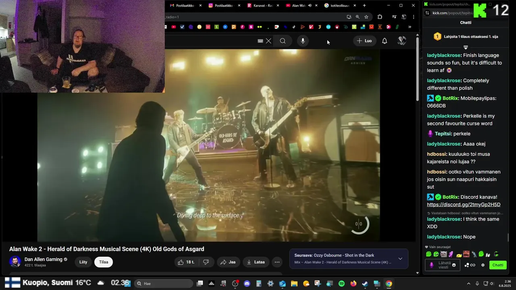Collapse the Kick chat leaderboard arrow
516x290 pixels.
[x=466, y=48]
